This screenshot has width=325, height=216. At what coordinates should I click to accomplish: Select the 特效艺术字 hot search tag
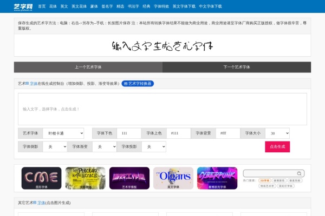pyautogui.click(x=267, y=186)
